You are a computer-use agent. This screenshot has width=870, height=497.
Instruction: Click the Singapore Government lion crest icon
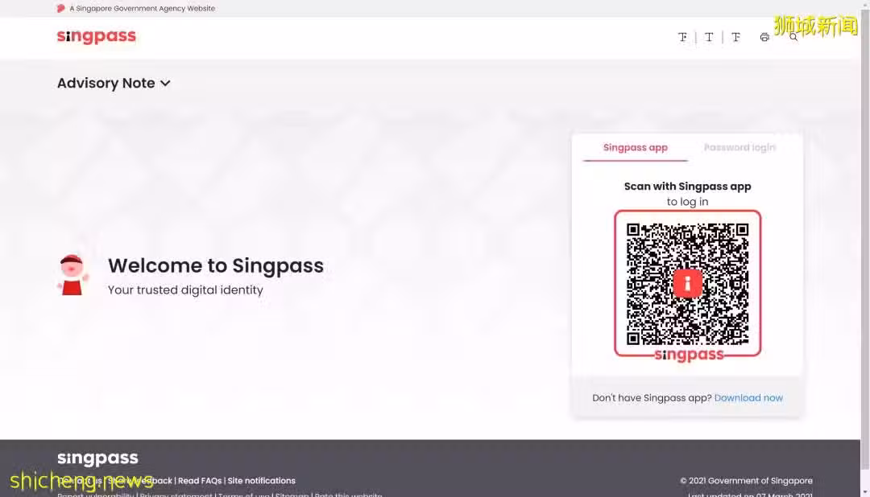point(60,8)
